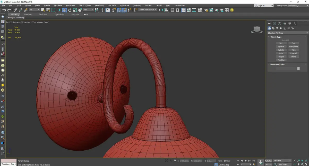Toggle the Angle Snap button

[119, 10]
